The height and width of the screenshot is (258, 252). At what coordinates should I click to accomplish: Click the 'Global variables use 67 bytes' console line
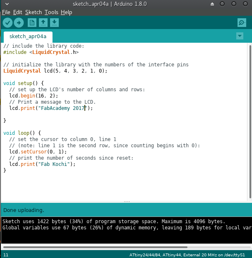[127, 228]
